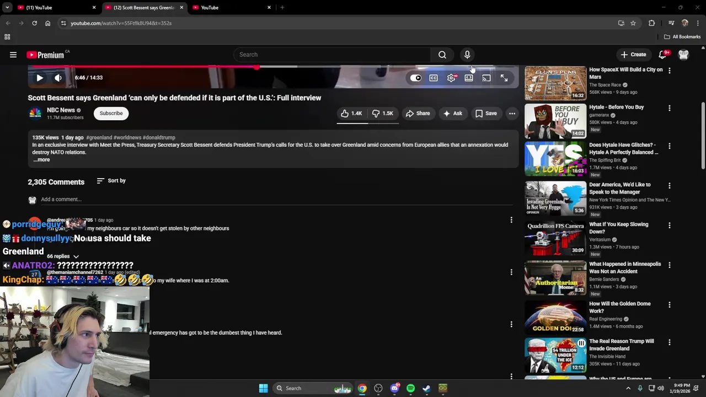Click the YouTube search input

click(x=333, y=55)
